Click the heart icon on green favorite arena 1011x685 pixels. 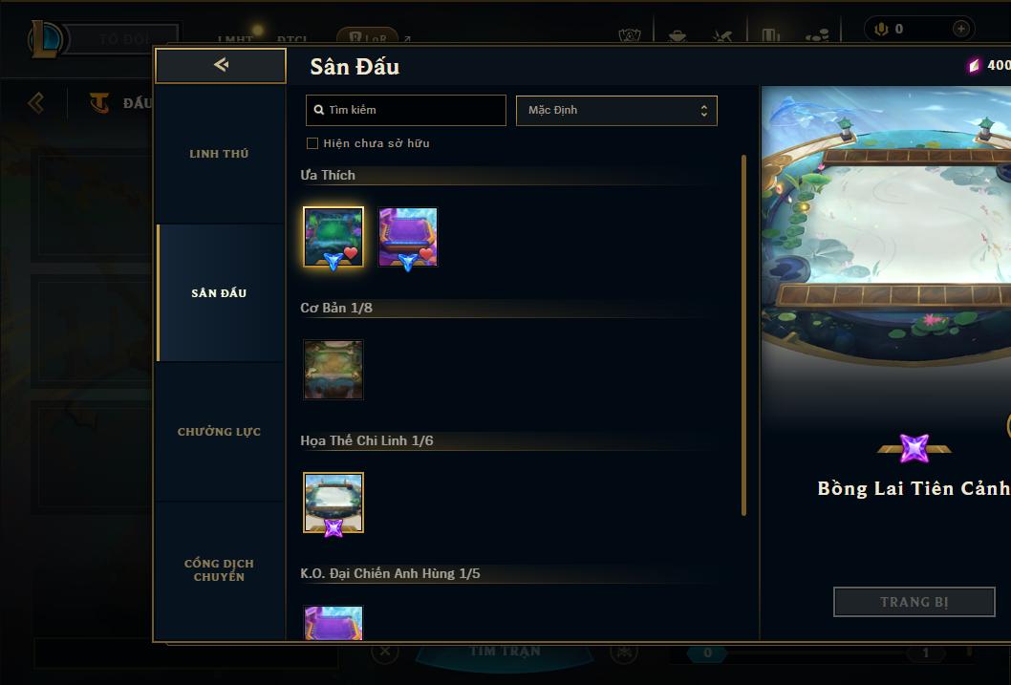351,253
